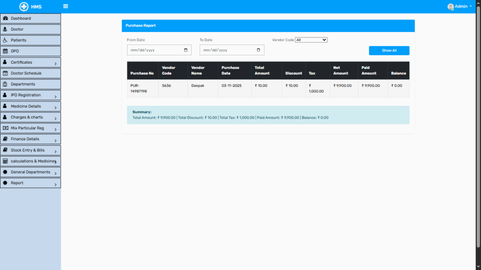Click the calculator icon beside calculations & Medicines
Screen dimensions: 481x270
pyautogui.click(x=5, y=161)
